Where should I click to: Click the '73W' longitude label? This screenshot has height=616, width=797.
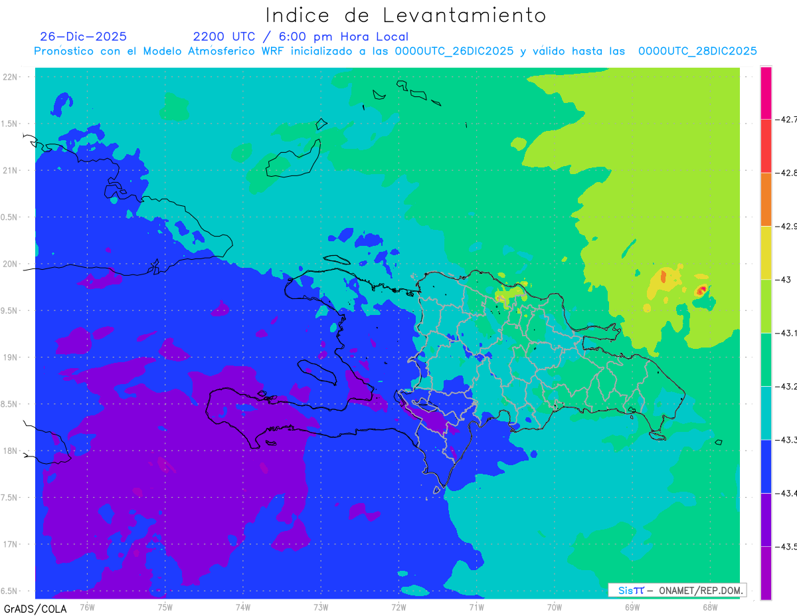(321, 607)
